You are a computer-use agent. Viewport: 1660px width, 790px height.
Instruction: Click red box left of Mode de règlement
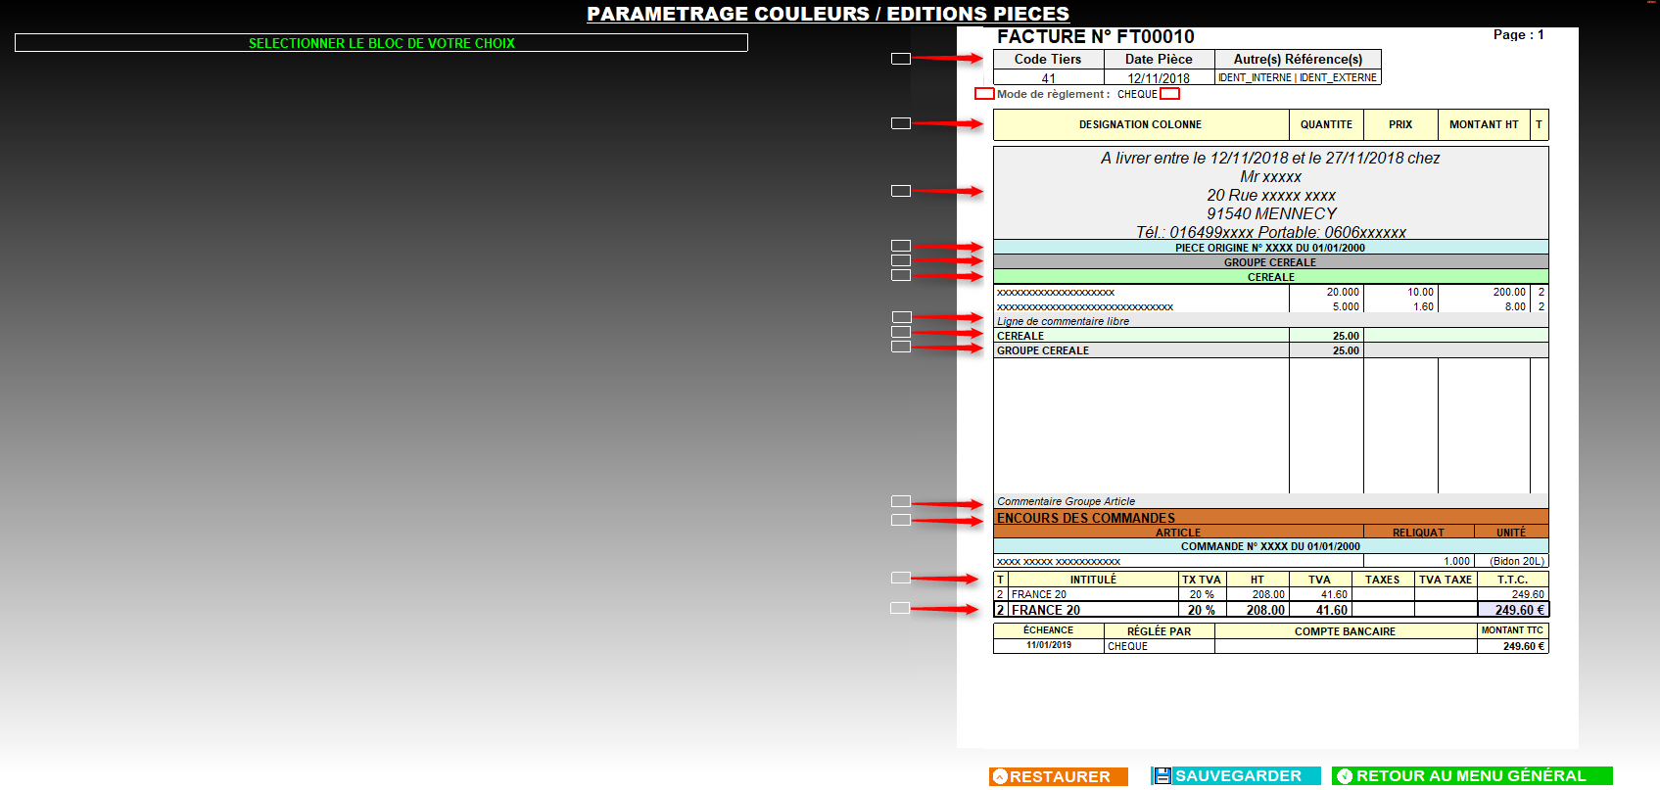click(984, 94)
